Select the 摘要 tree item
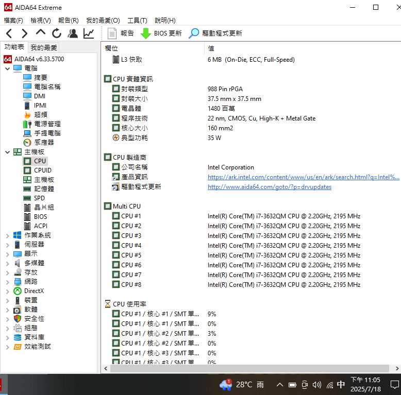 coord(40,77)
